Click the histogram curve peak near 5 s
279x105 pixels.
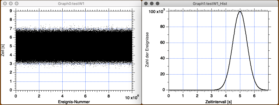click(x=240, y=11)
